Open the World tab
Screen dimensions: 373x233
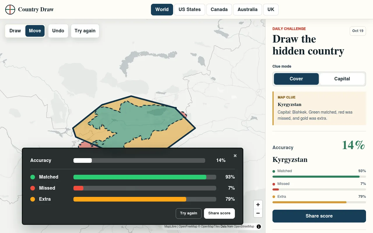tap(162, 10)
